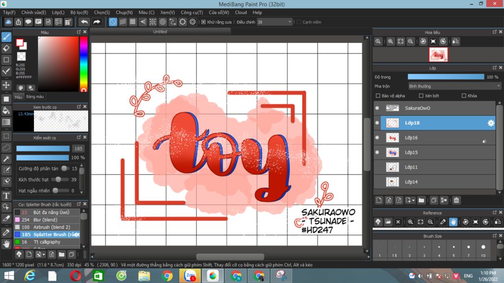Select the Eraser tool
504x283 pixels.
[x=6, y=49]
